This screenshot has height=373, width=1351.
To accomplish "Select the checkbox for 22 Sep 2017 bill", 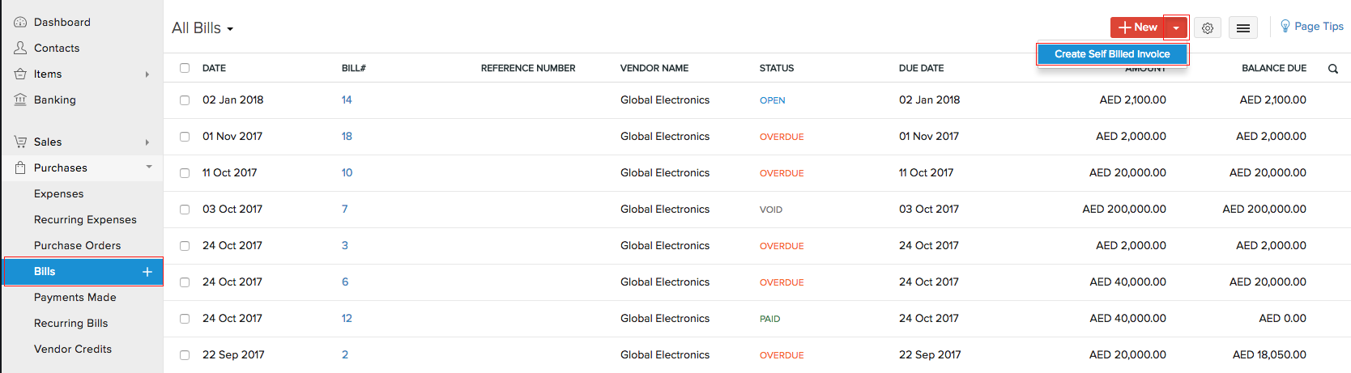I will point(185,355).
